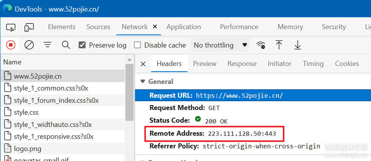The image size is (371, 161).
Task: Close the request details pane
Action: pyautogui.click(x=143, y=64)
